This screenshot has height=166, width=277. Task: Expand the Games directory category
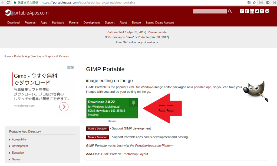[x=16, y=159]
